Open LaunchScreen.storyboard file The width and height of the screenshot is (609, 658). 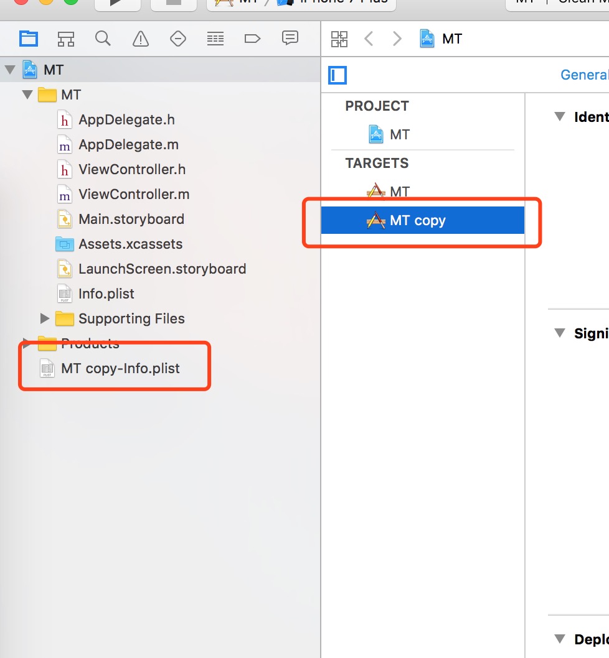coord(163,269)
